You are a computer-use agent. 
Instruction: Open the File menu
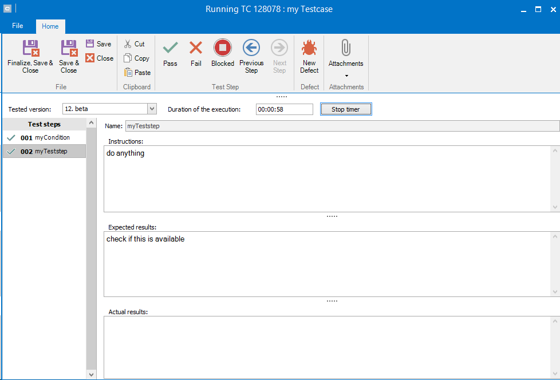pyautogui.click(x=18, y=26)
